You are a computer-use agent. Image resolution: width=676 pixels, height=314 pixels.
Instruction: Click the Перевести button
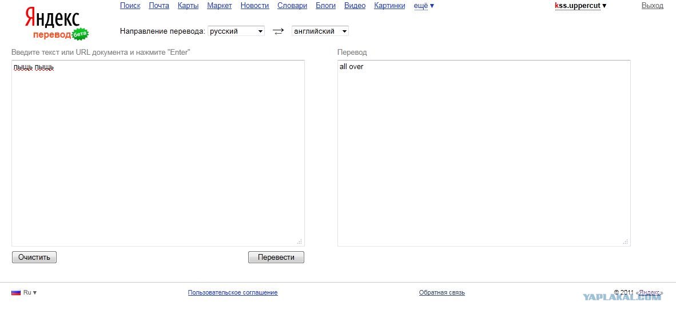tap(276, 257)
